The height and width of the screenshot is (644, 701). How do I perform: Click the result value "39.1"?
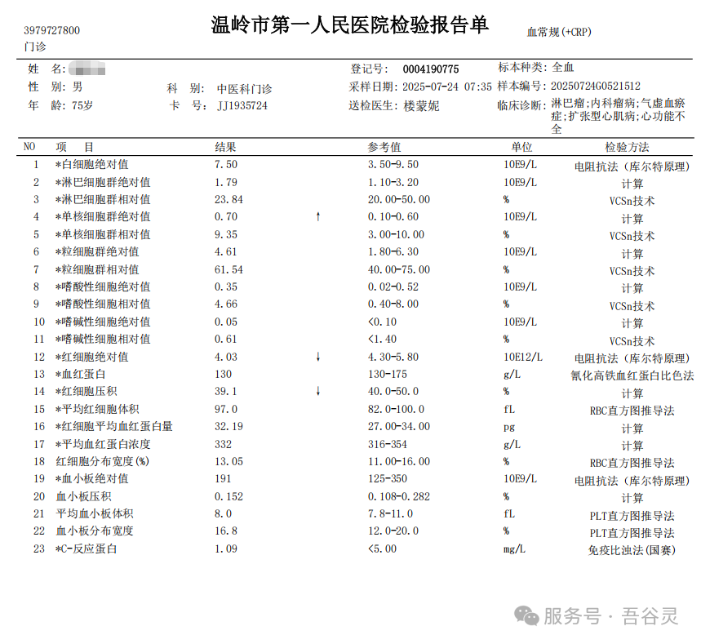pyautogui.click(x=226, y=391)
